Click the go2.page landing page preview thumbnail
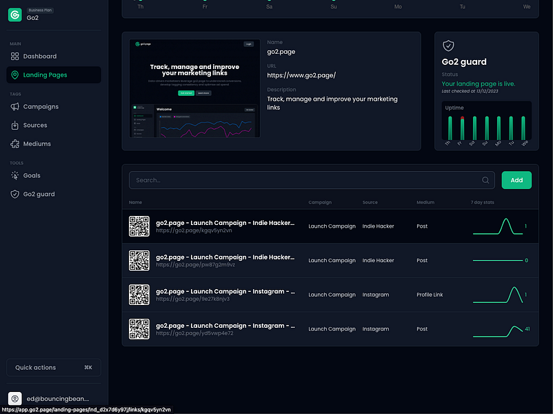The image size is (553, 414). pyautogui.click(x=194, y=88)
